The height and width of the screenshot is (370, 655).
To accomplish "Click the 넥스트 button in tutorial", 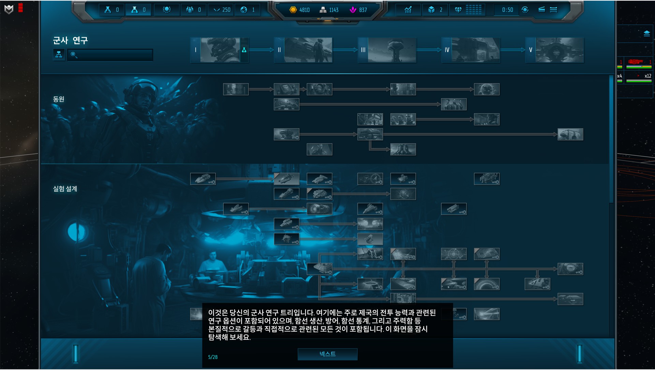I will tap(327, 354).
